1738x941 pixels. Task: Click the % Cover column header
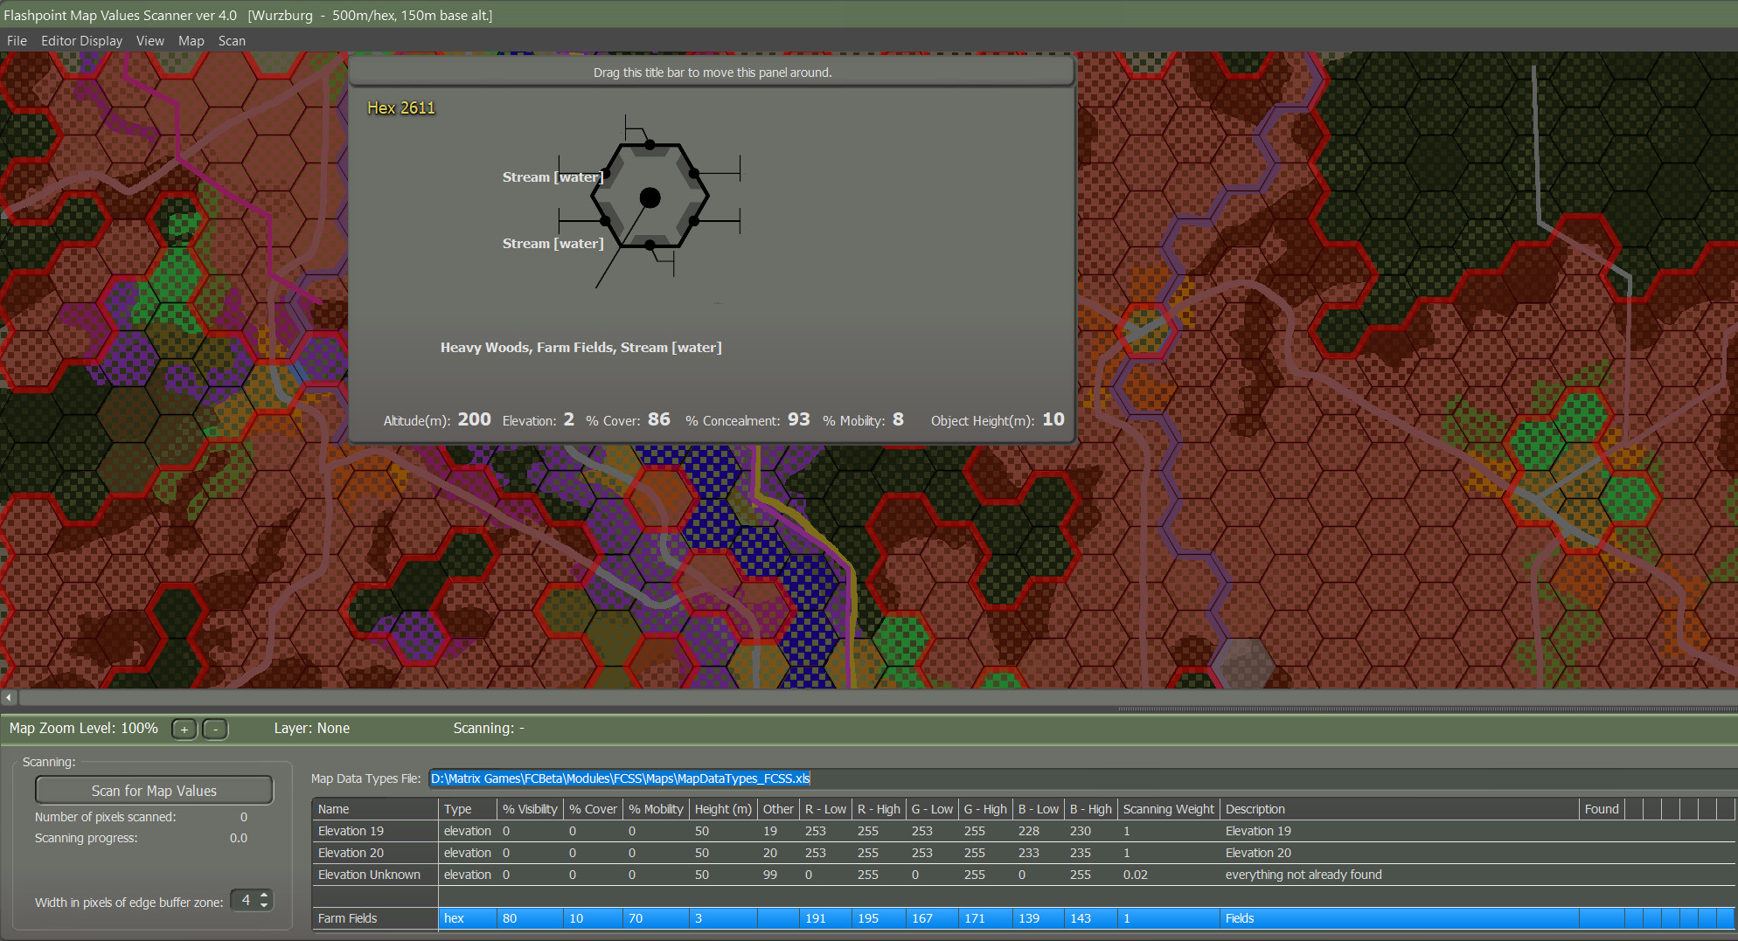coord(593,809)
